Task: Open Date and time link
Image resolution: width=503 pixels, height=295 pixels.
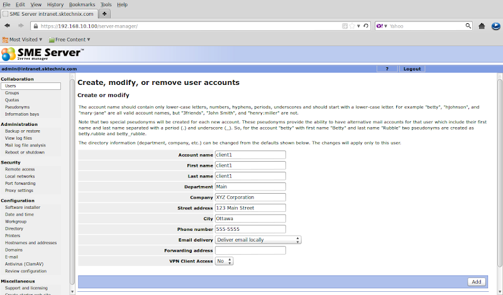Action: tap(19, 214)
